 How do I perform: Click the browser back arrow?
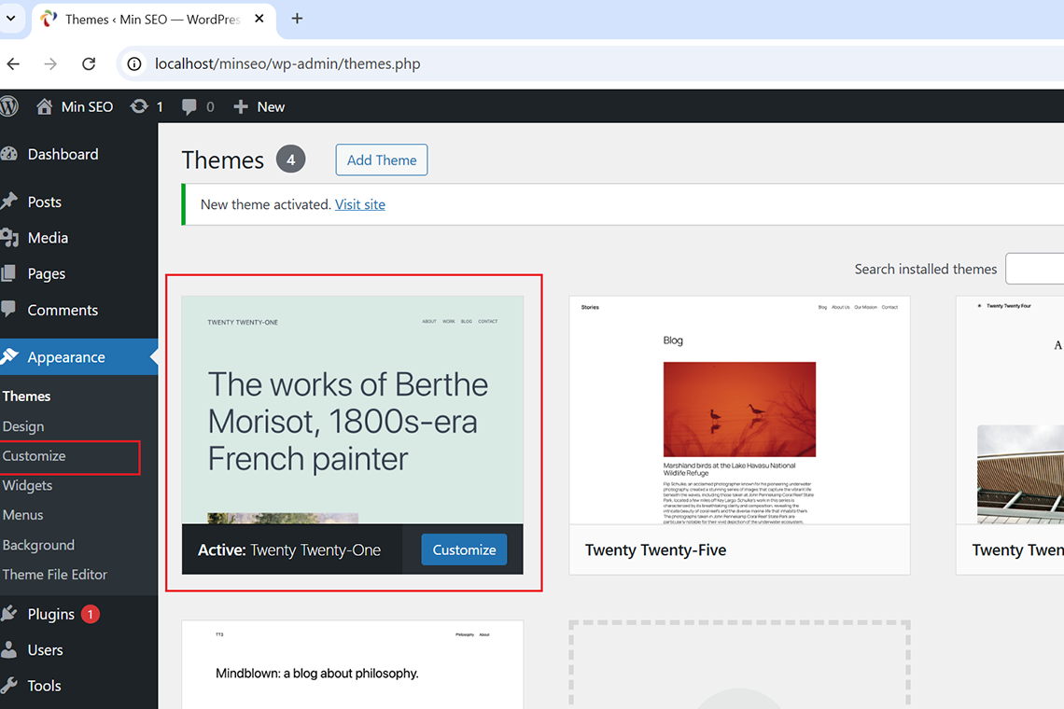click(x=13, y=63)
